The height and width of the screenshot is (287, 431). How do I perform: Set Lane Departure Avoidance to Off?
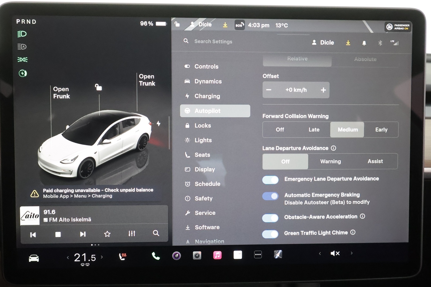[285, 162]
